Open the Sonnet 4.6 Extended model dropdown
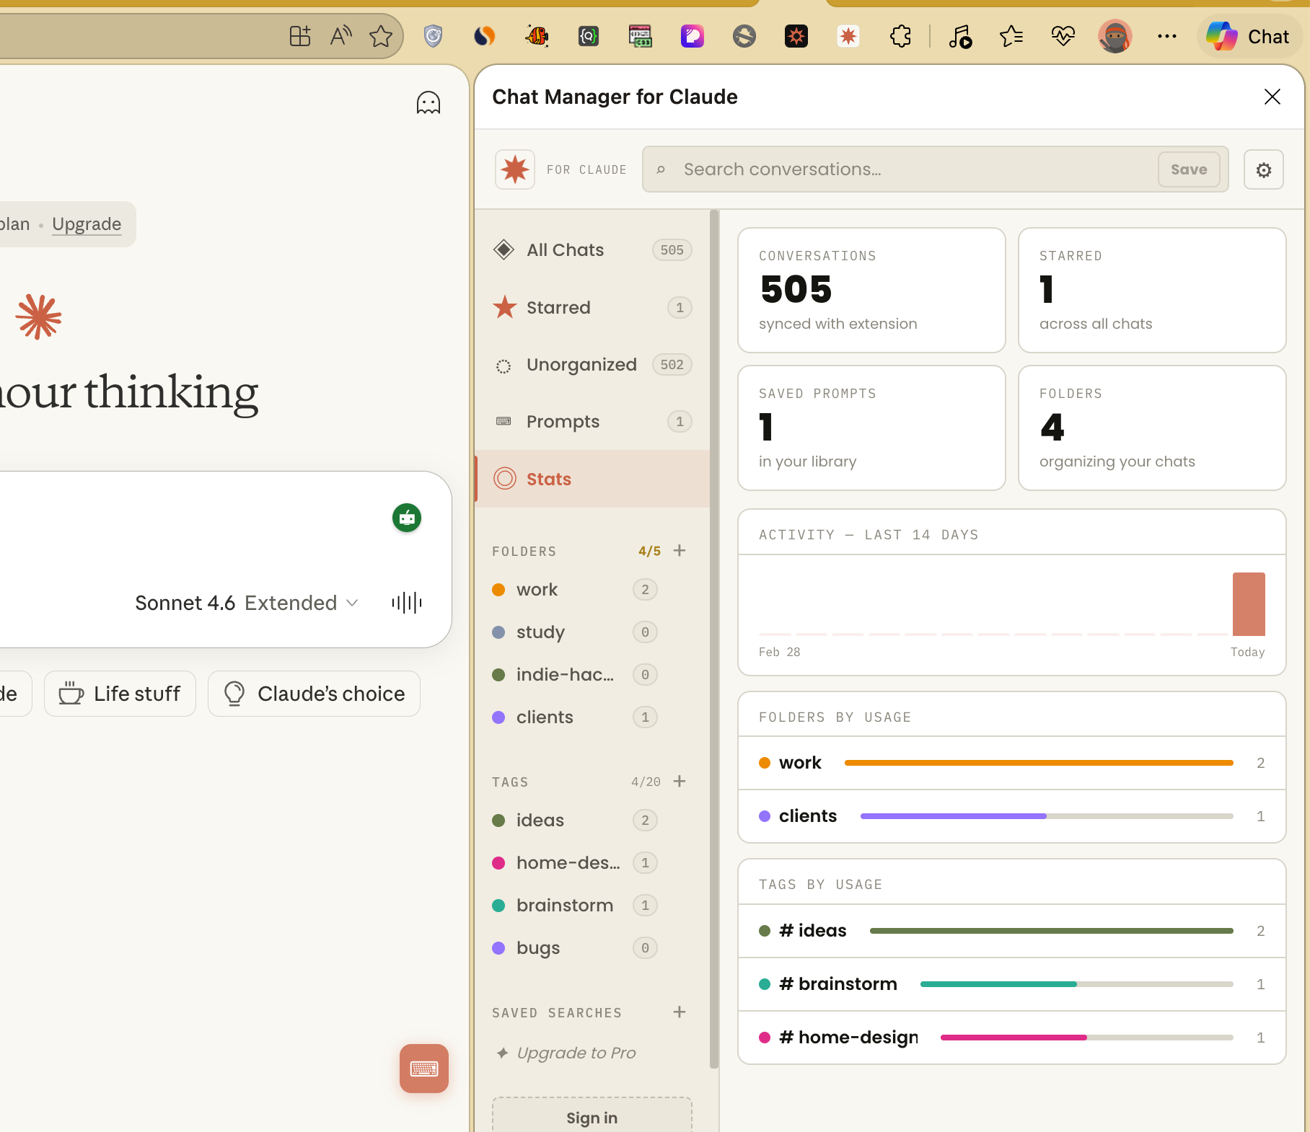Image resolution: width=1310 pixels, height=1132 pixels. pos(246,603)
